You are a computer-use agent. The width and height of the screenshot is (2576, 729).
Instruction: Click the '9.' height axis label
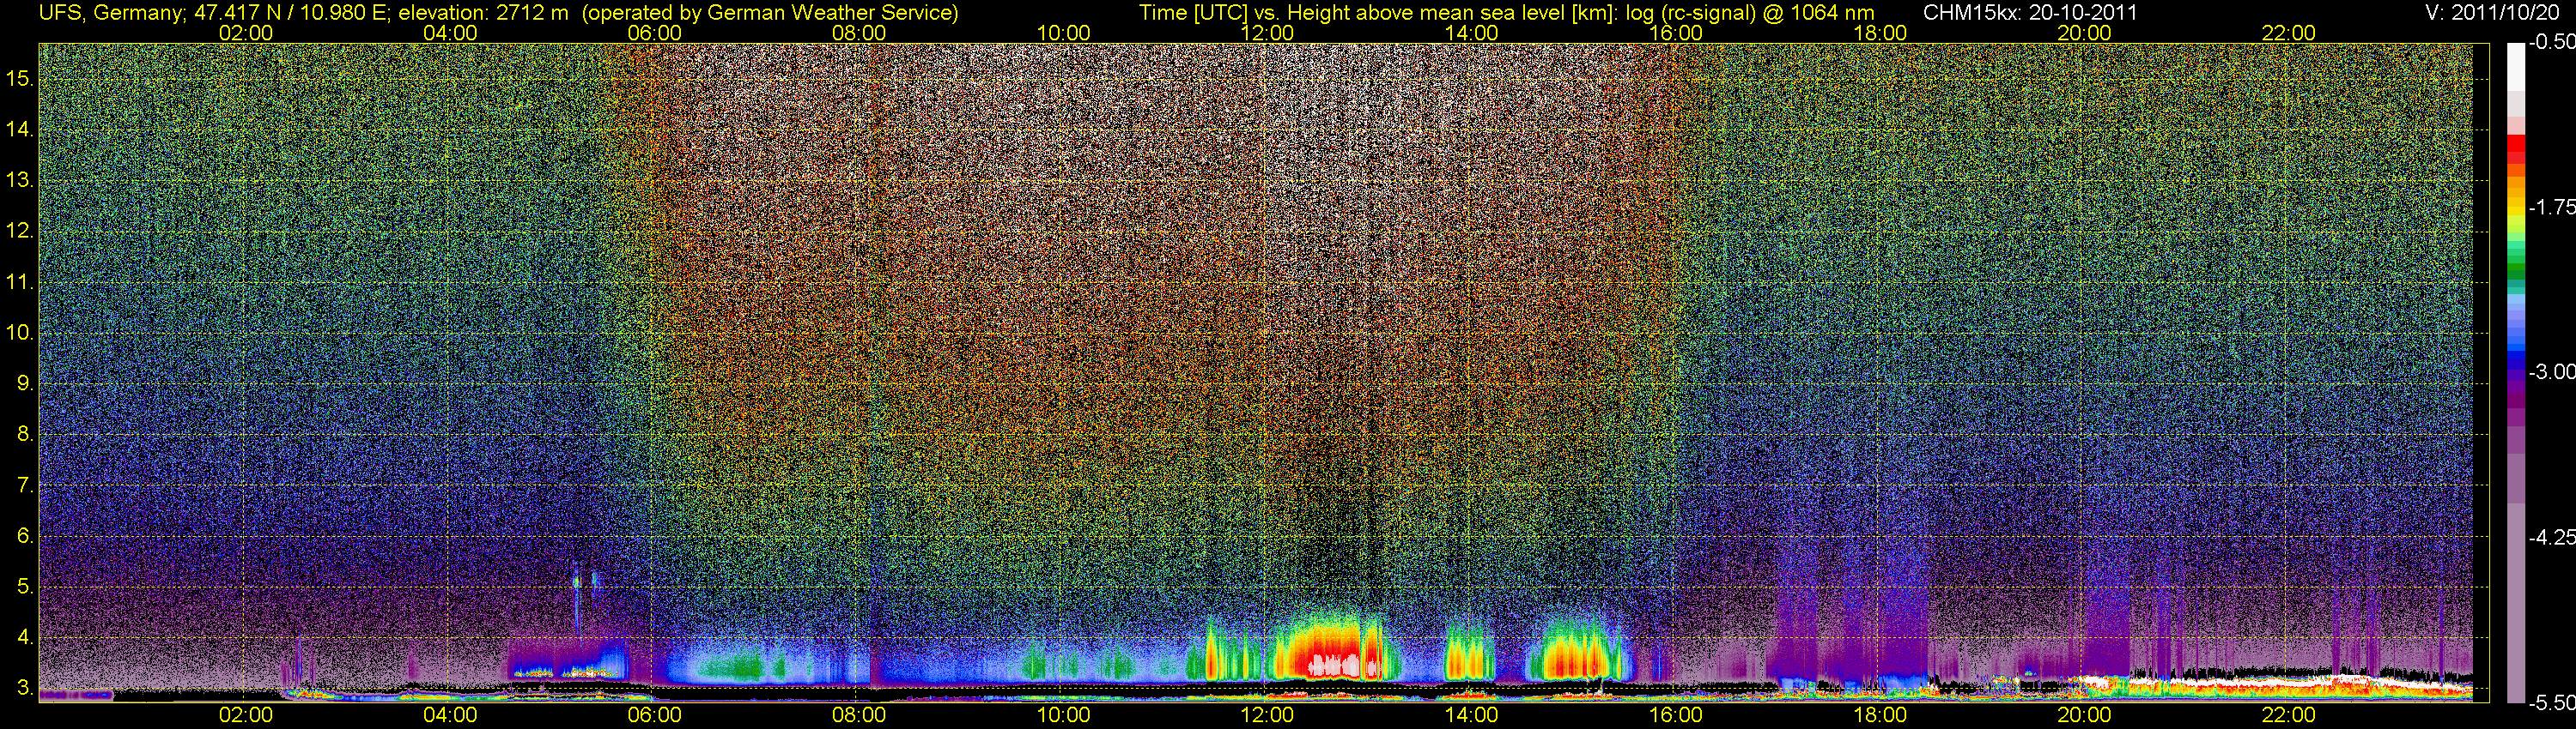click(x=25, y=383)
